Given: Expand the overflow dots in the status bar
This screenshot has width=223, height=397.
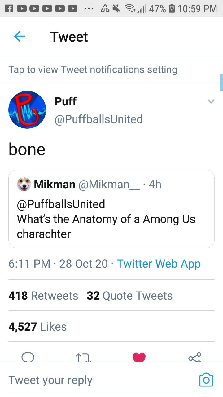Looking at the screenshot, I should point(89,8).
